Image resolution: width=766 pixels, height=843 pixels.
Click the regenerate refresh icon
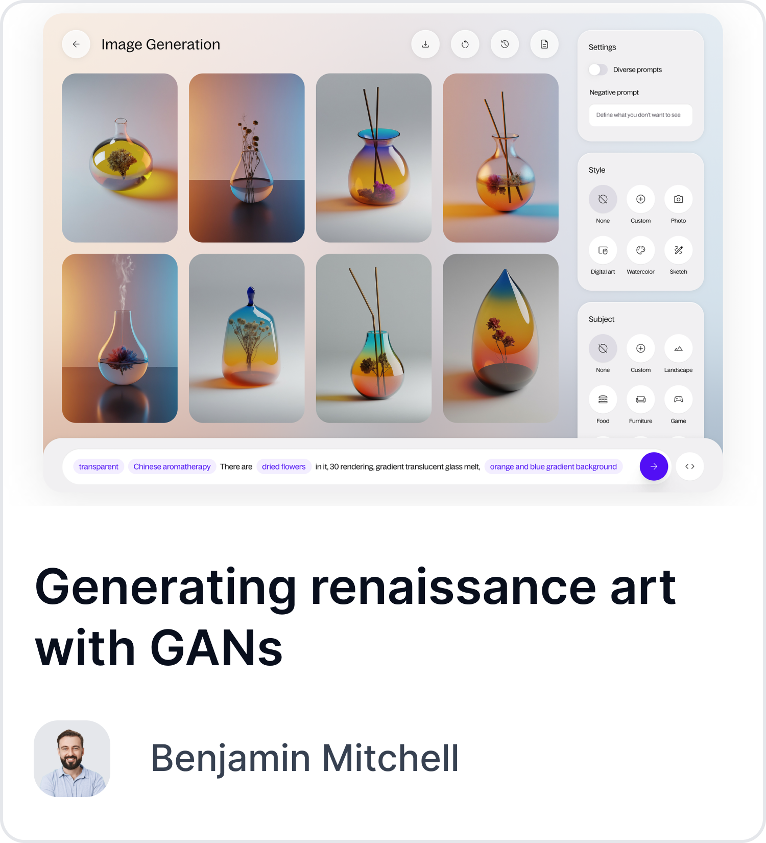465,44
